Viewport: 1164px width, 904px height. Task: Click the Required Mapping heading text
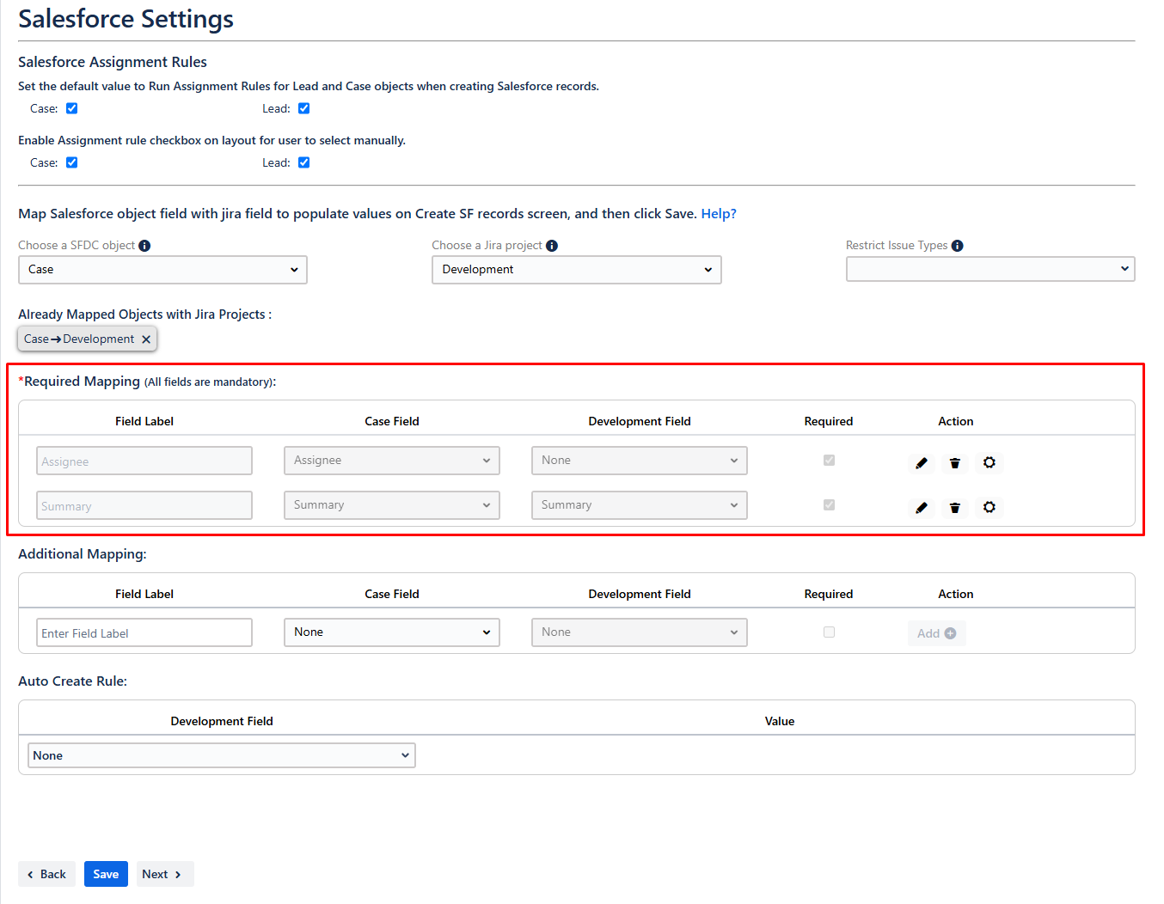(82, 382)
